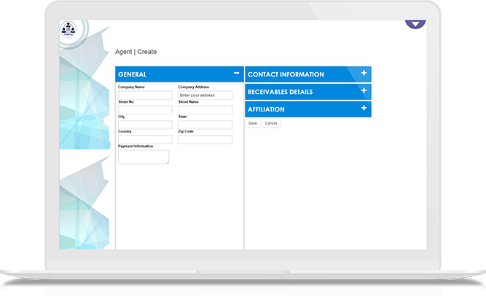Focus the City input field
486x296 pixels.
[145, 125]
